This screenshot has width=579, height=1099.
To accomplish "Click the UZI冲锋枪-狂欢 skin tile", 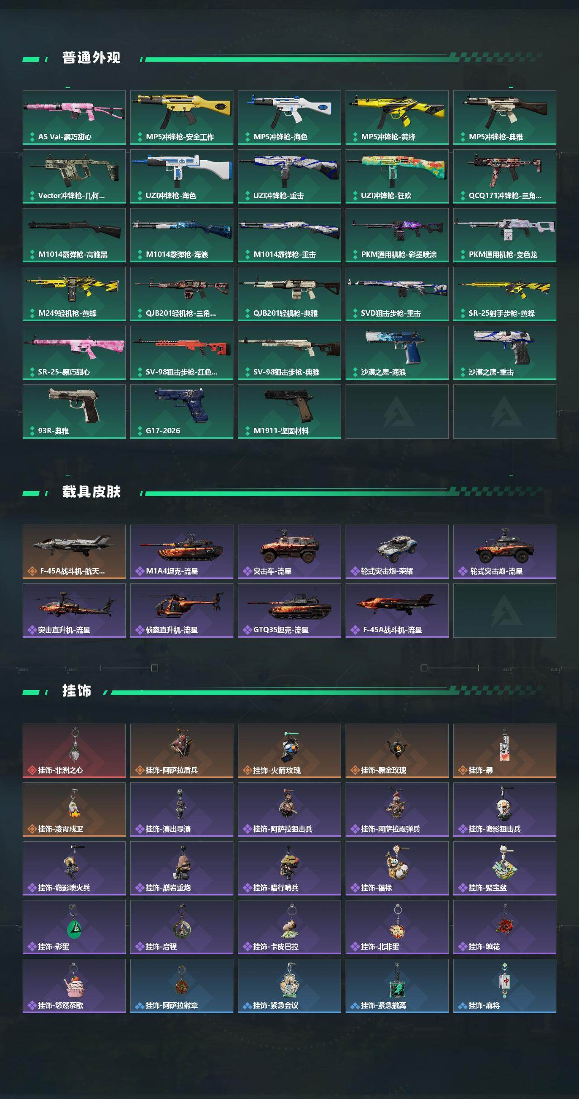I will point(397,176).
